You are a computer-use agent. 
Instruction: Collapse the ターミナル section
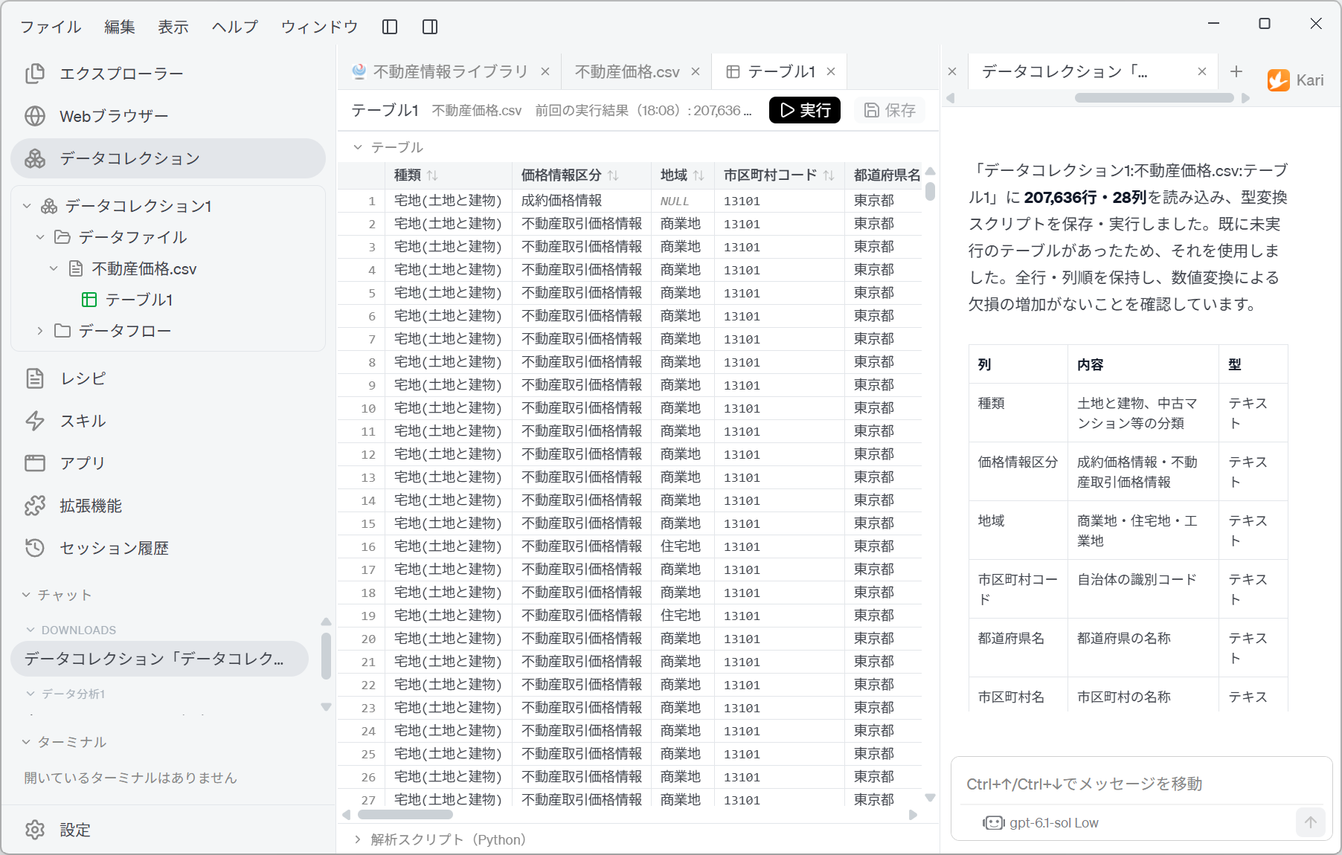(x=27, y=742)
